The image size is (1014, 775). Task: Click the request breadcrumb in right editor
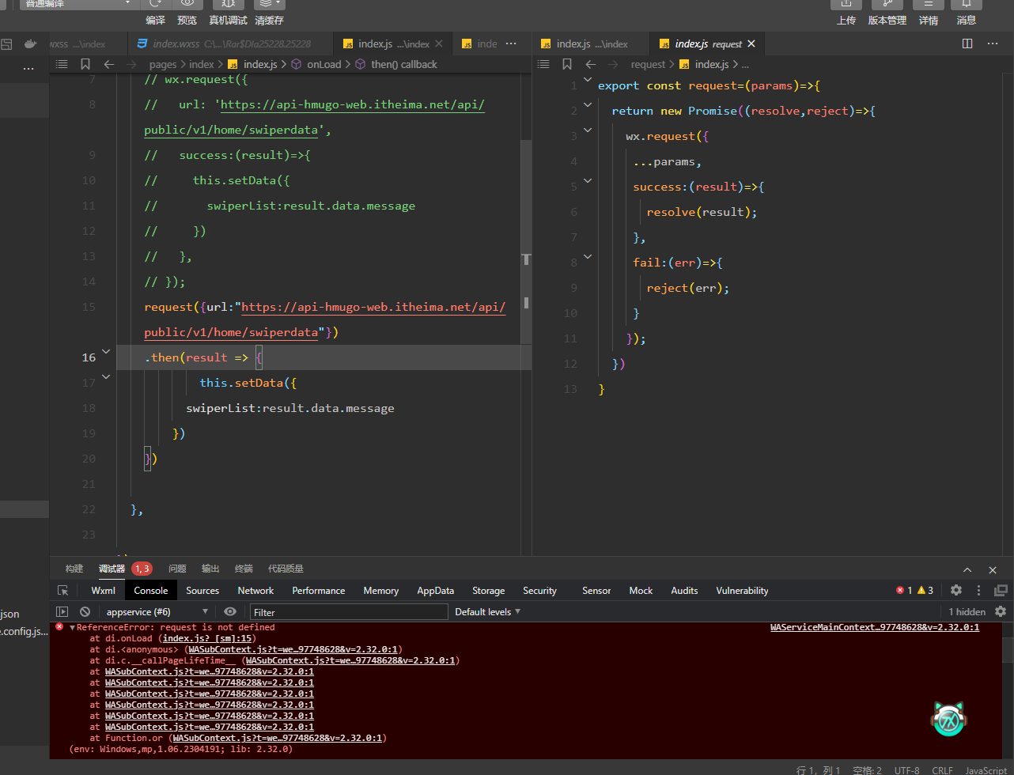(x=649, y=64)
